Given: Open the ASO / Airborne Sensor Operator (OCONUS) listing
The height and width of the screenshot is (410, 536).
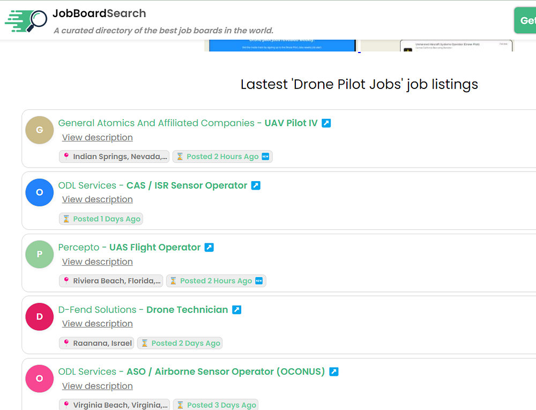Looking at the screenshot, I should (x=191, y=372).
